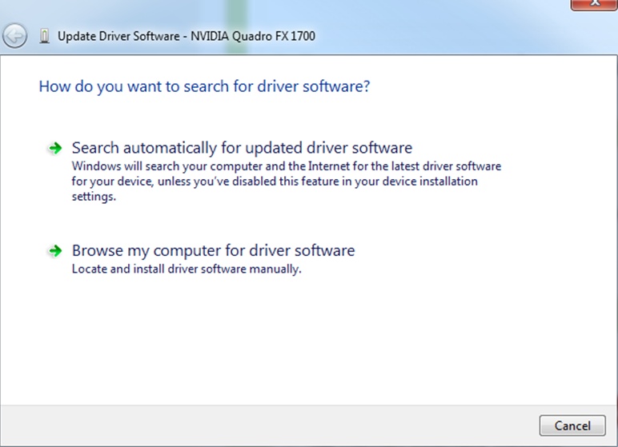This screenshot has width=618, height=447.
Task: Click the window title 'Update Driver Software - NVIDIA Quadro FX 1700'
Action: coord(187,36)
